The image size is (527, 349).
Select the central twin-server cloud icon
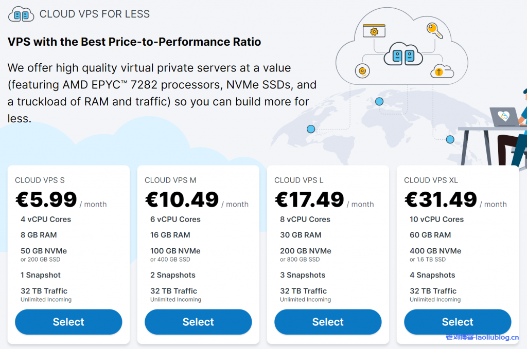[403, 56]
